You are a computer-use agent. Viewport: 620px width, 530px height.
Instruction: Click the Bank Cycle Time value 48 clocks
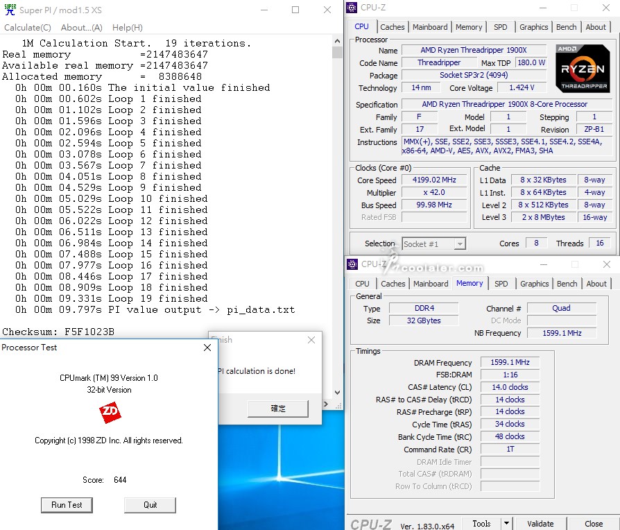510,436
